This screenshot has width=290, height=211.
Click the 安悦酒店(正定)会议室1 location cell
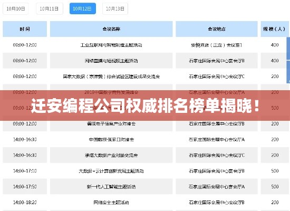217,45
